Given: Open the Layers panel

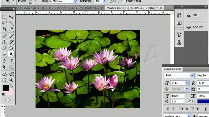Looking at the screenshot, I should point(196,27).
